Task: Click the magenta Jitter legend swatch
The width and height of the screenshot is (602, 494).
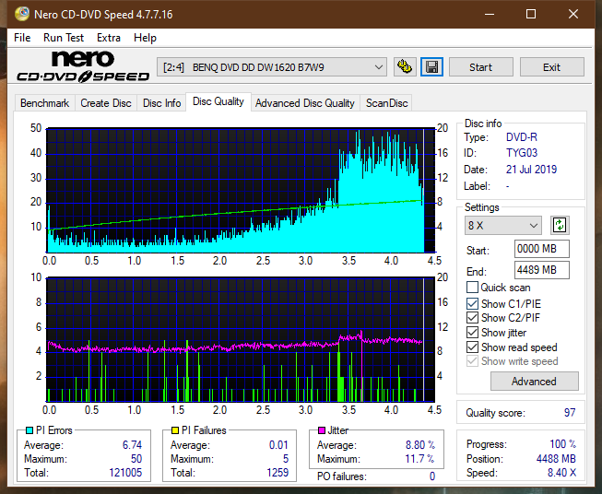Action: [x=322, y=430]
